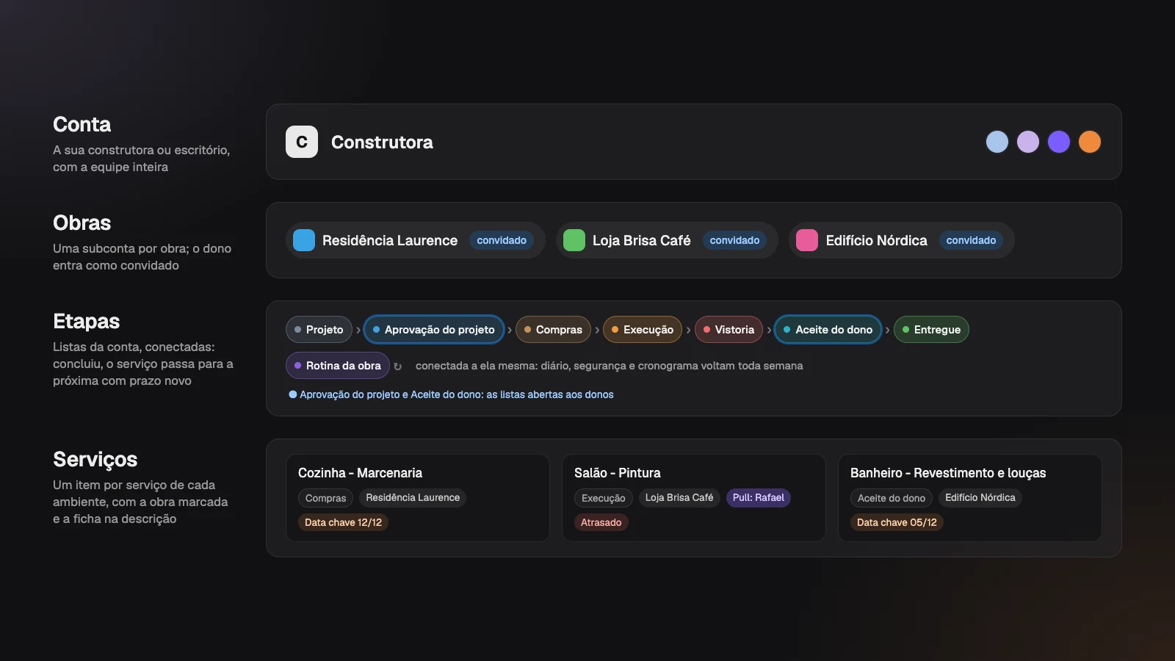Select the Compras stage pill
Image resolution: width=1175 pixels, height=661 pixels.
coord(553,330)
